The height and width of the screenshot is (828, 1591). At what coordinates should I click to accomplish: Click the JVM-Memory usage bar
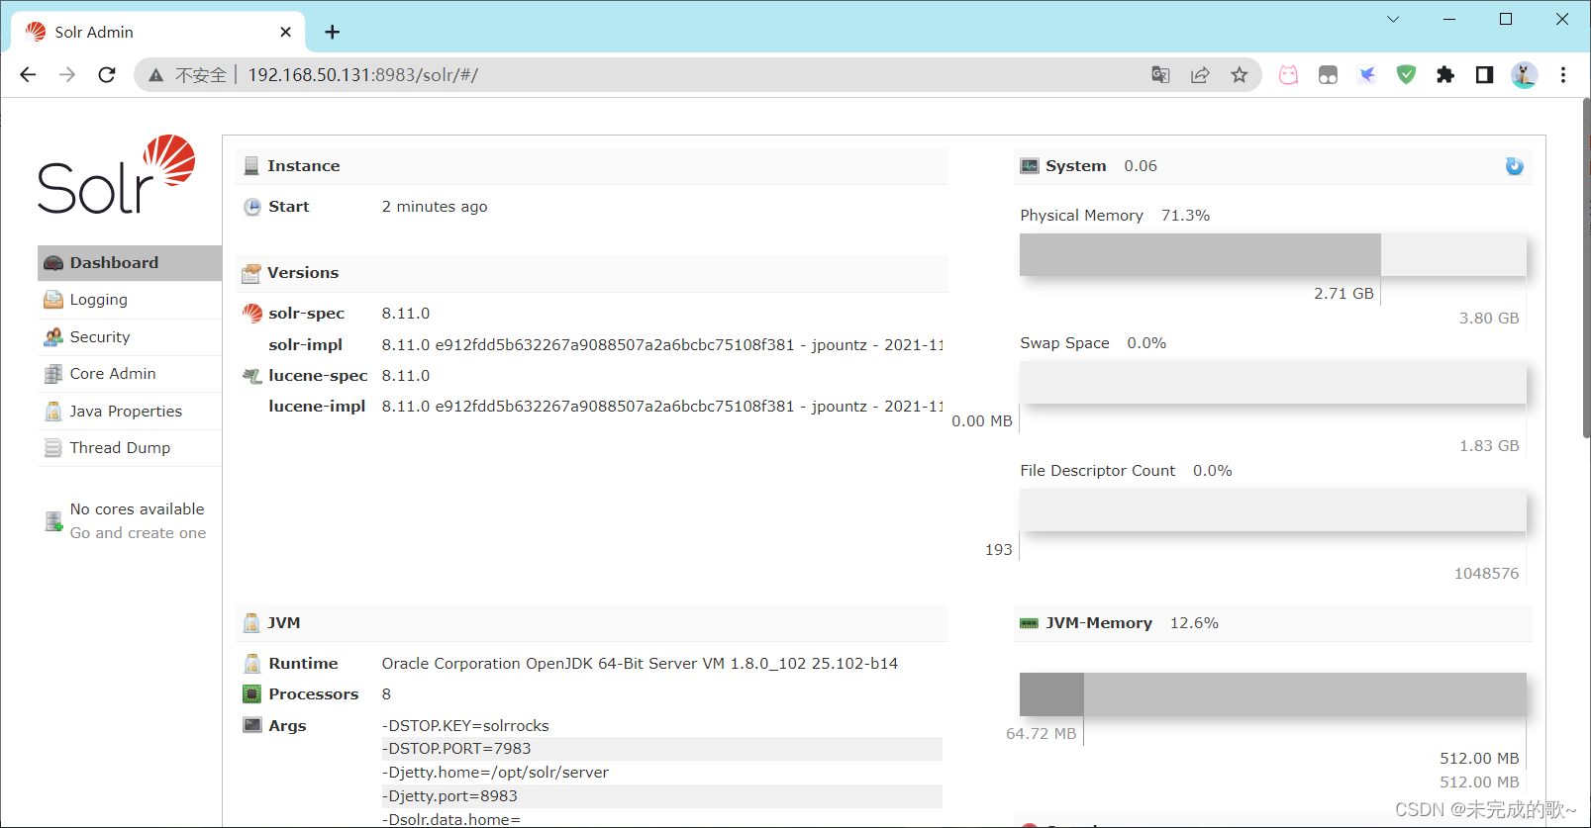(1273, 694)
